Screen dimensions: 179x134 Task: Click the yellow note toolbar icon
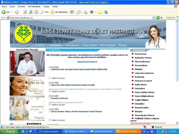100,12
